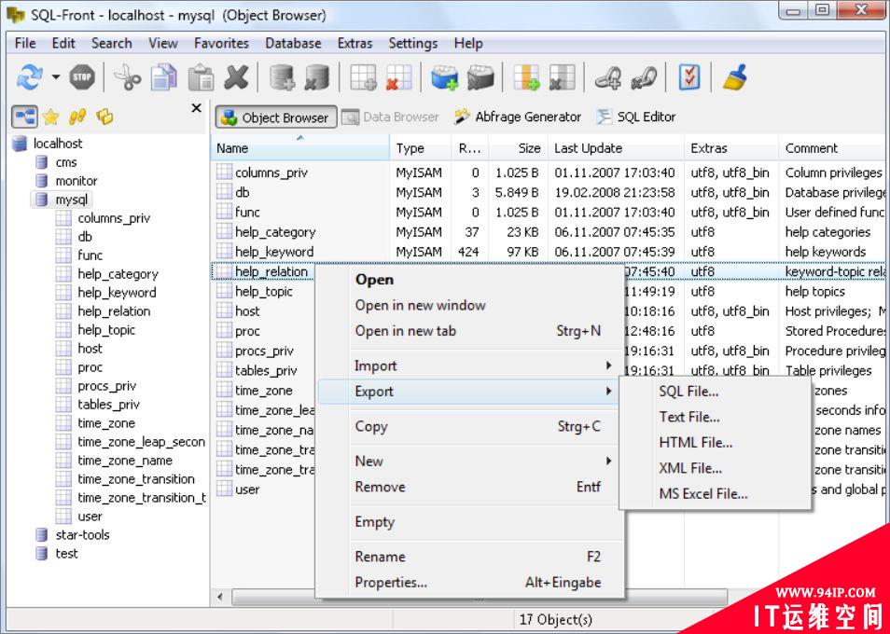Click the Delete Field column icon with x
Viewport: 890px width, 634px height.
[x=562, y=77]
